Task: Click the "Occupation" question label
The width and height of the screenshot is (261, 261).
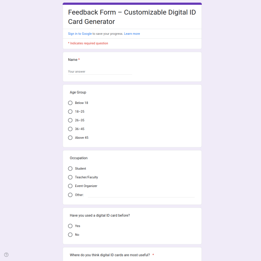Action: (79, 158)
